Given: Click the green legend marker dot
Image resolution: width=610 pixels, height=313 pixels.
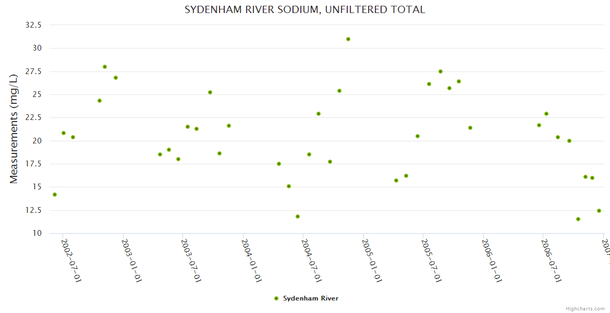Looking at the screenshot, I should tap(276, 298).
